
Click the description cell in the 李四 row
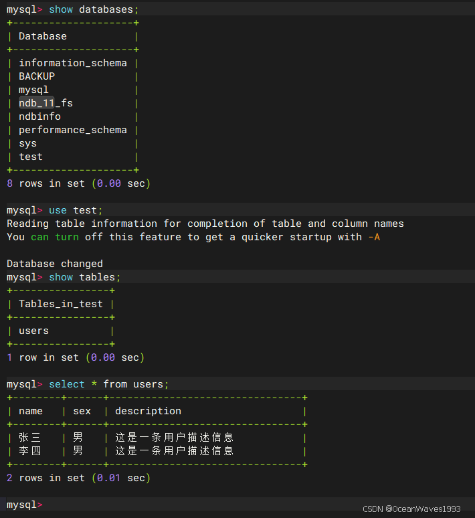pyautogui.click(x=175, y=451)
